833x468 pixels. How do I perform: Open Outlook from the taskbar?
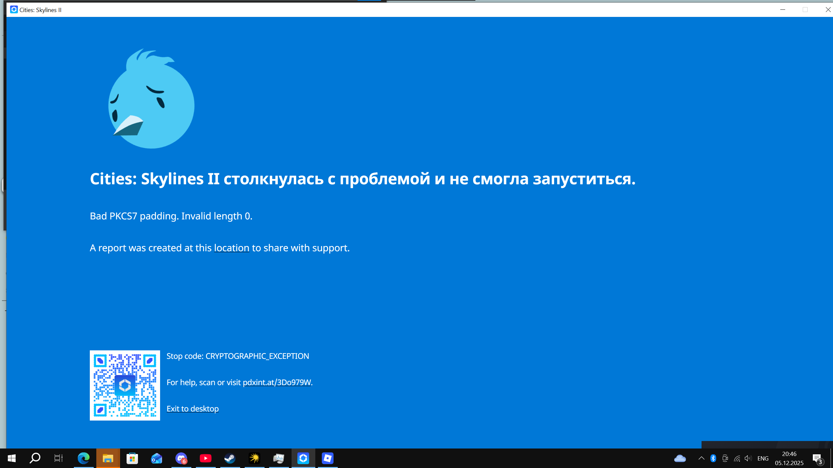pyautogui.click(x=157, y=458)
